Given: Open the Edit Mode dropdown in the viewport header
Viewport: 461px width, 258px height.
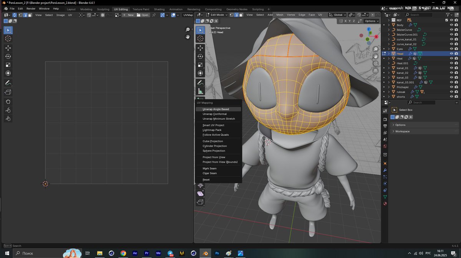Looking at the screenshot, I should [x=217, y=15].
